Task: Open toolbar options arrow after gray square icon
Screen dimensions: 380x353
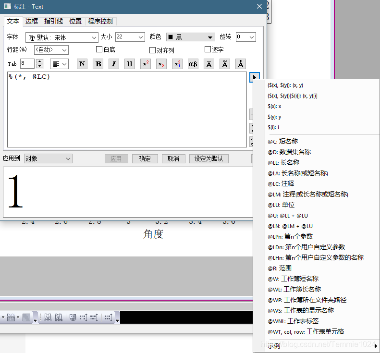Action: (35, 320)
